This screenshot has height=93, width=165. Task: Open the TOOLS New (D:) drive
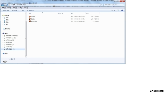(11, 38)
